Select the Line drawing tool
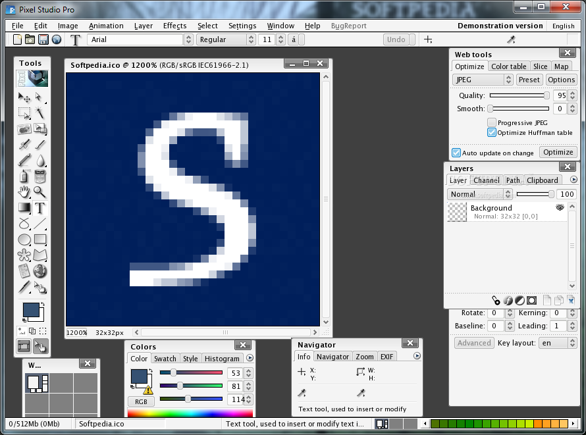586x435 pixels. (40, 224)
